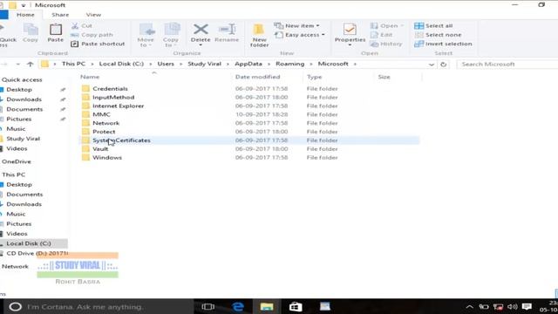Open CD Drive (D:) in navigation pane
The height and width of the screenshot is (314, 558).
tap(36, 254)
